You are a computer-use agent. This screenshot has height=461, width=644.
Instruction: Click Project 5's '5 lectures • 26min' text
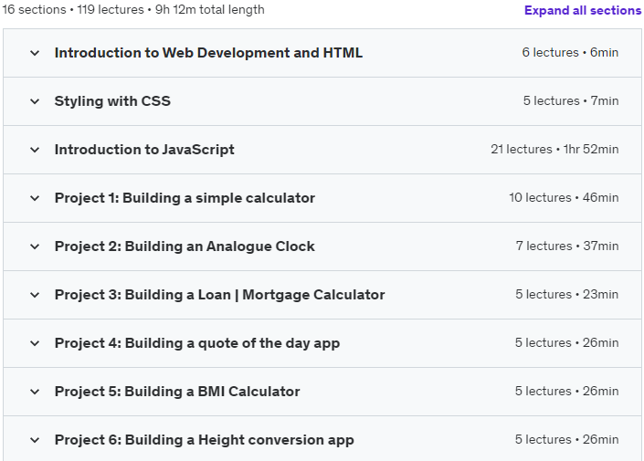coord(566,392)
